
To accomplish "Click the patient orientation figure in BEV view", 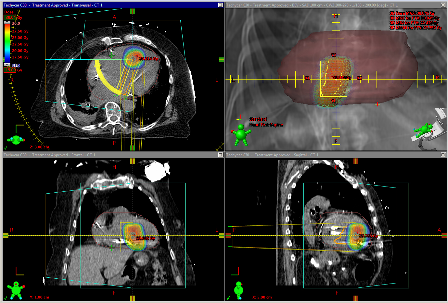I will [x=241, y=135].
